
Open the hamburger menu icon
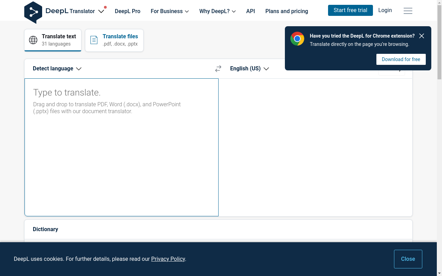408,11
